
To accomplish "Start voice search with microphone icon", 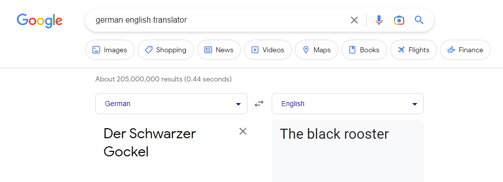I will point(379,20).
